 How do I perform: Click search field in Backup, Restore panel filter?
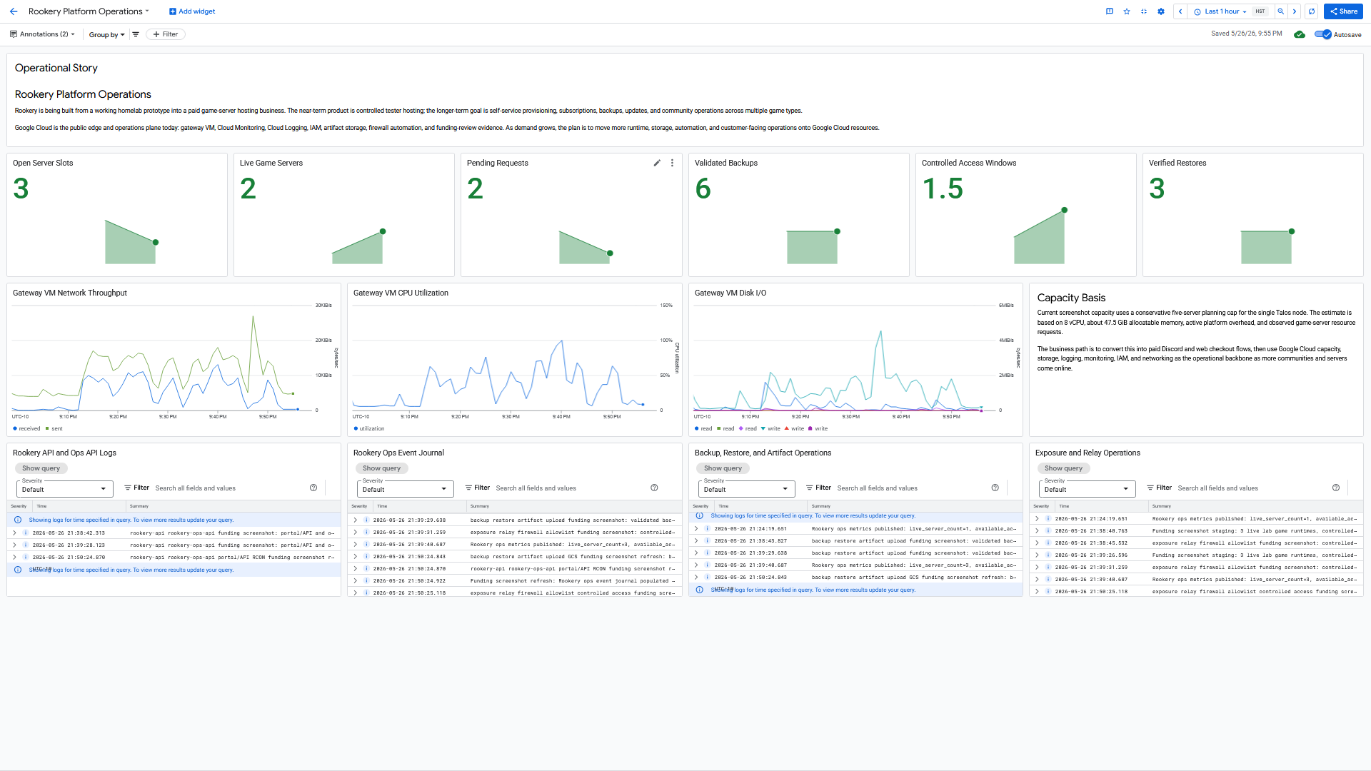pyautogui.click(x=910, y=488)
